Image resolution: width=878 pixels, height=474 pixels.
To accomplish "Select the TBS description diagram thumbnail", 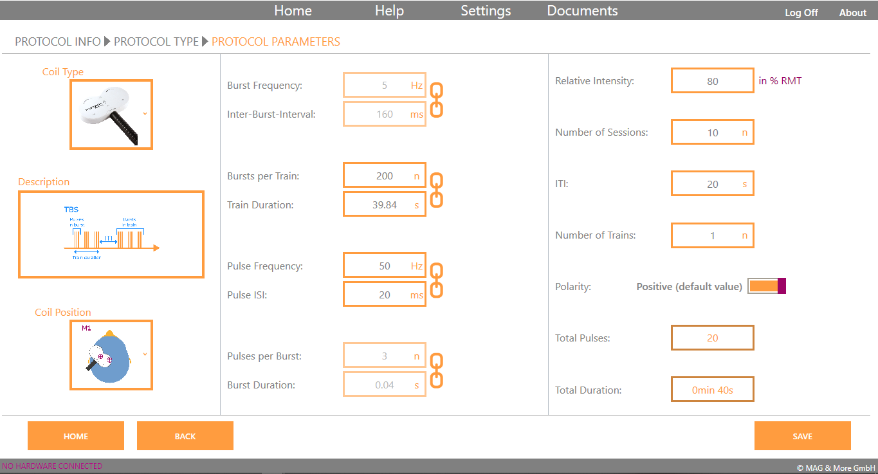I will [x=111, y=235].
